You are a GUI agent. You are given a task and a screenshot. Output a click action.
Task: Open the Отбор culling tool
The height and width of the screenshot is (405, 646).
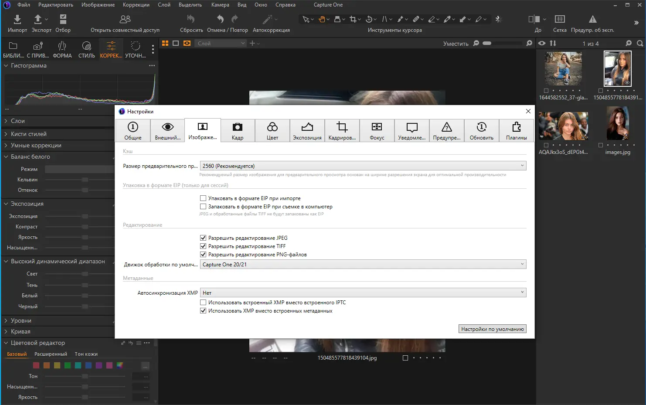coord(63,19)
